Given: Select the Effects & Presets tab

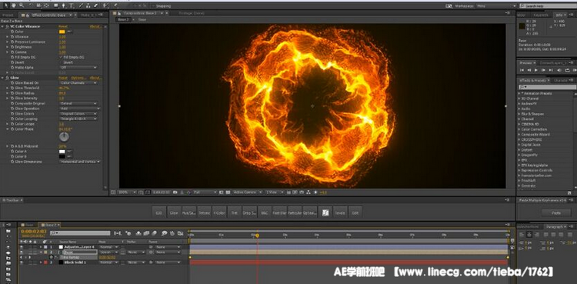Looking at the screenshot, I should pyautogui.click(x=533, y=80).
